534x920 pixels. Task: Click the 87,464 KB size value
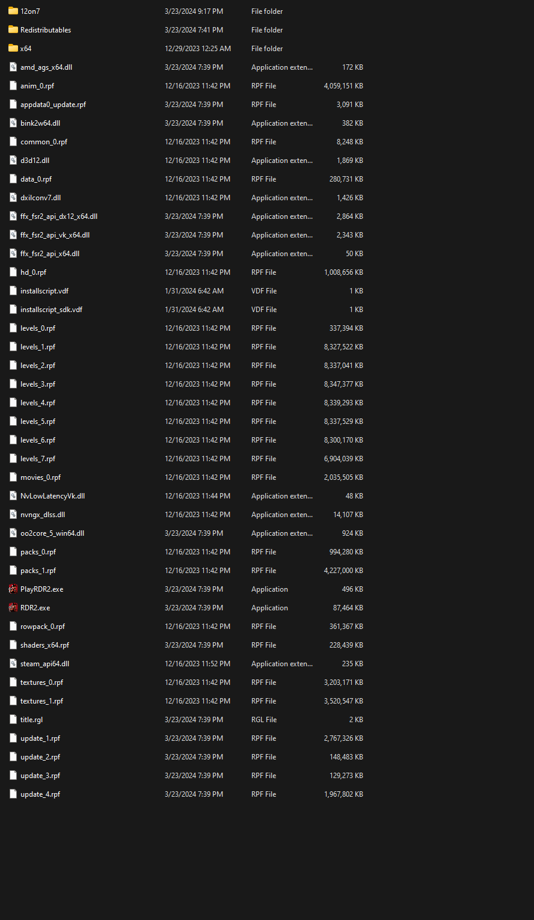[348, 608]
